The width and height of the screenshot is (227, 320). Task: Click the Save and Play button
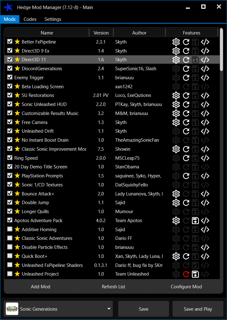pos(198,309)
